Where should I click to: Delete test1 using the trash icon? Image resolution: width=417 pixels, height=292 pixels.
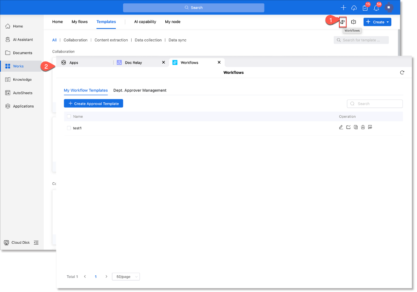pyautogui.click(x=363, y=127)
